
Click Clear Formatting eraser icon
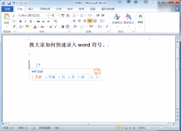(x=56, y=21)
